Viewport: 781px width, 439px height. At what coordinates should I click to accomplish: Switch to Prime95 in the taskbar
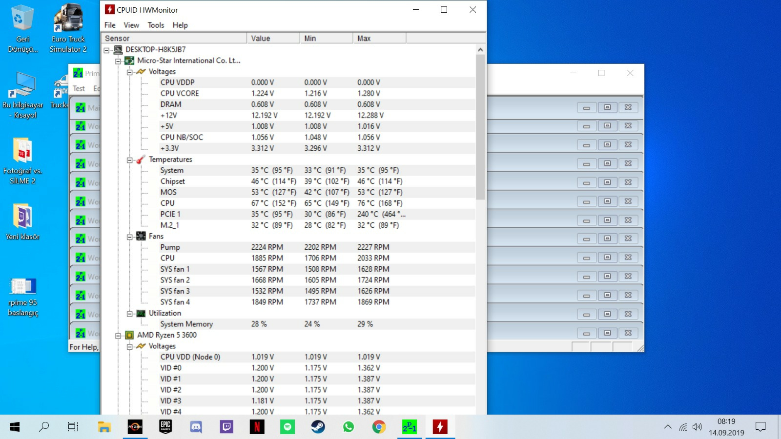click(410, 427)
